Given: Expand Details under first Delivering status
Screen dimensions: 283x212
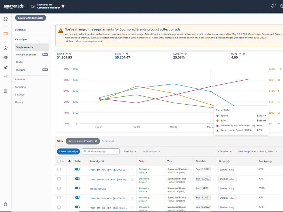Looking at the screenshot, I should pyautogui.click(x=143, y=172).
